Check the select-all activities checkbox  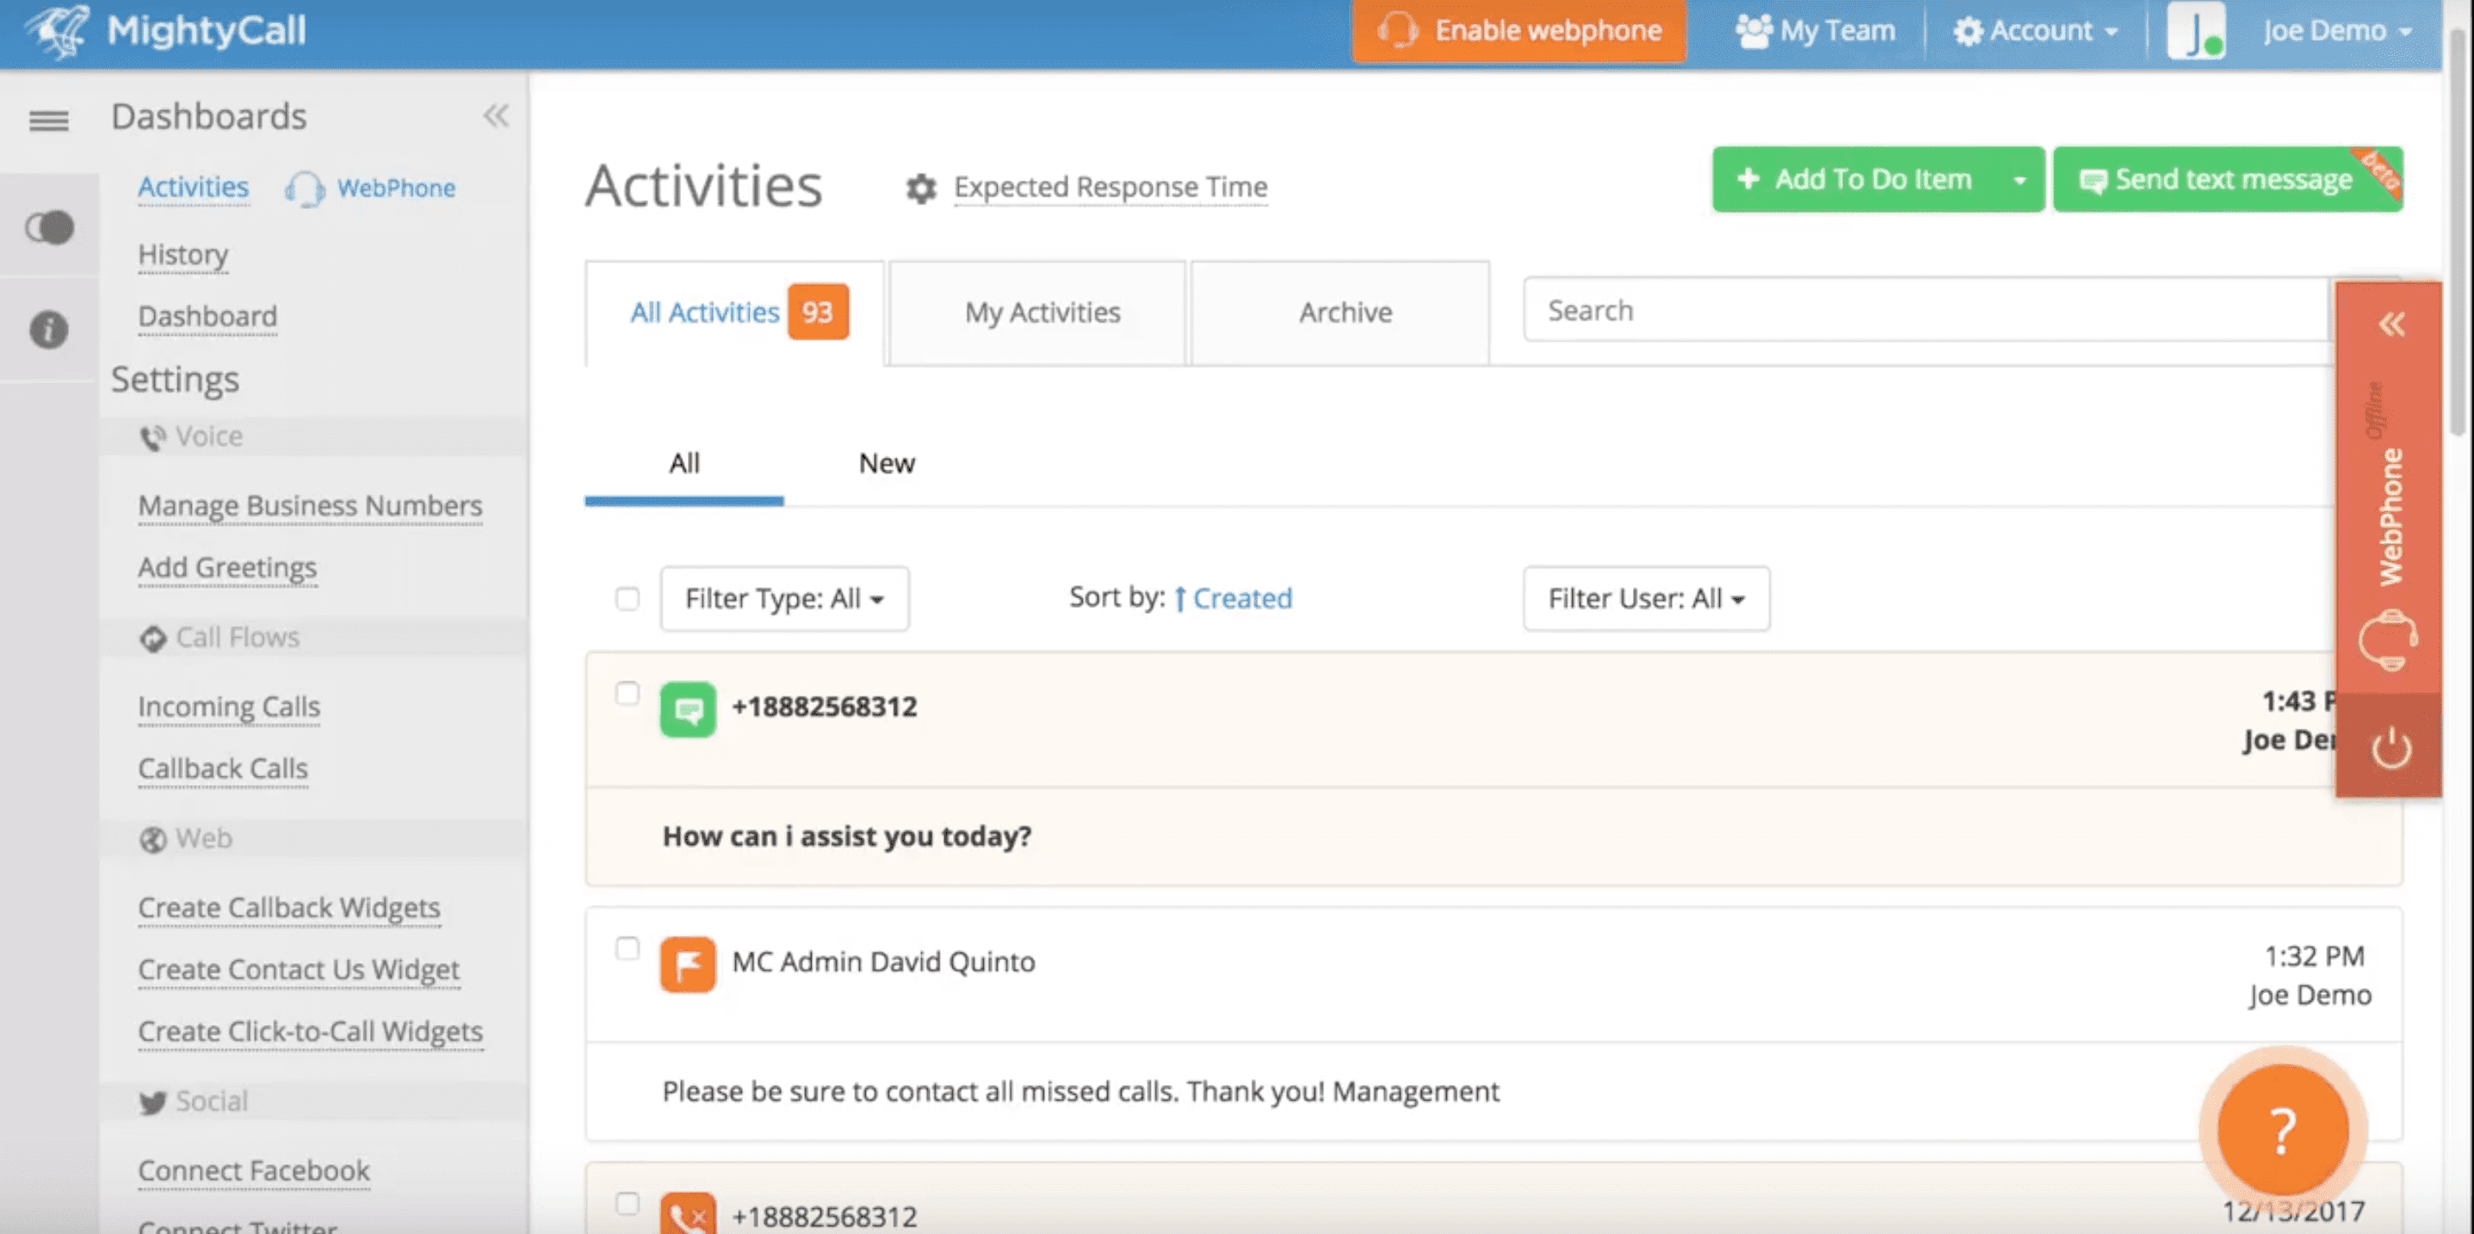[x=628, y=599]
